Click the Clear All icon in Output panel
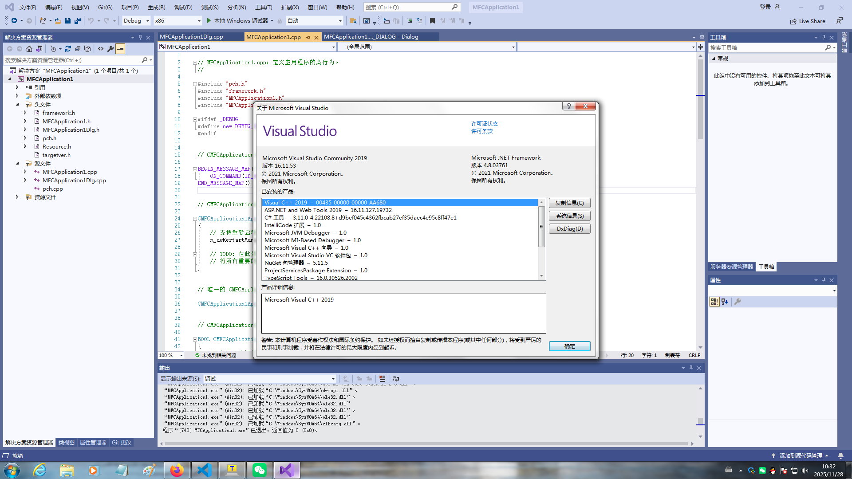This screenshot has width=852, height=479. (382, 379)
